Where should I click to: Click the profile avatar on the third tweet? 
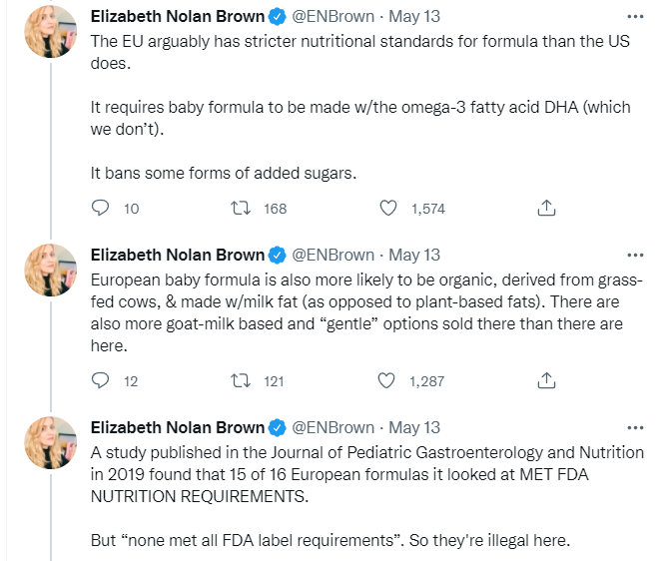[x=51, y=442]
